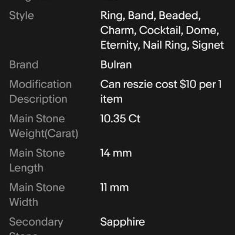Select the Brand label text
Viewport: 235px width, 235px height.
point(23,65)
